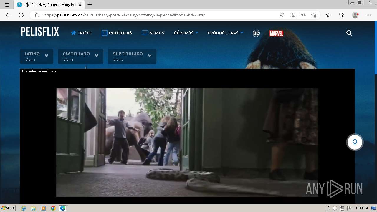This screenshot has width=377, height=212.
Task: Close the Harry Potter tab
Action: point(80,5)
